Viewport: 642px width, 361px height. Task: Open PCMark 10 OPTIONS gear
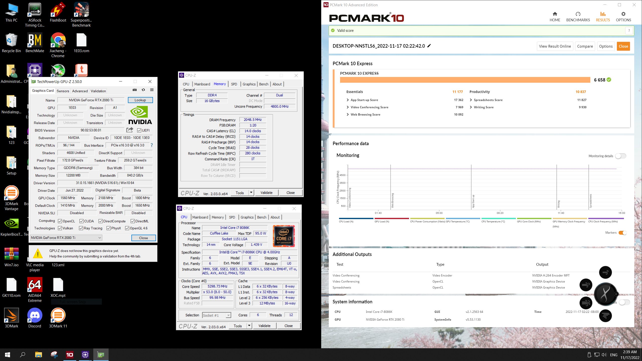(623, 17)
